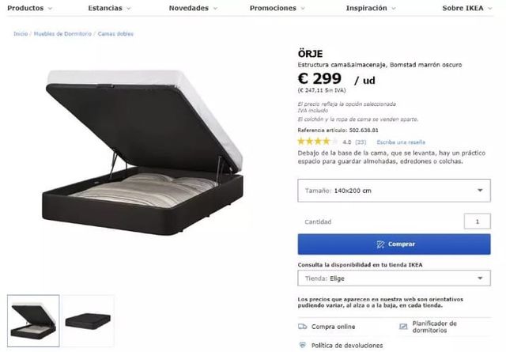The image size is (506, 352).
Task: Click Escribe una reseña link
Action: click(x=401, y=142)
